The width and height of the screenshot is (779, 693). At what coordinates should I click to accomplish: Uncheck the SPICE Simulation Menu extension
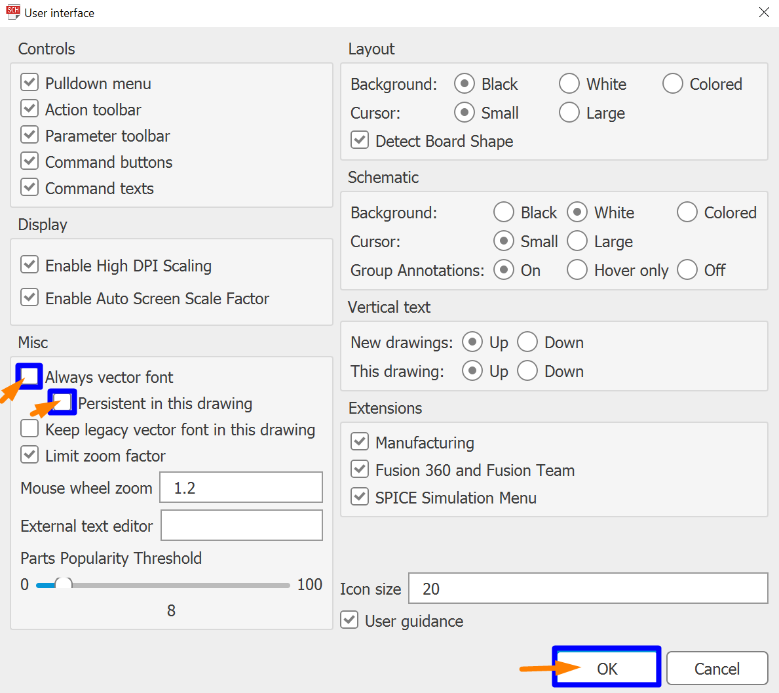tap(360, 497)
